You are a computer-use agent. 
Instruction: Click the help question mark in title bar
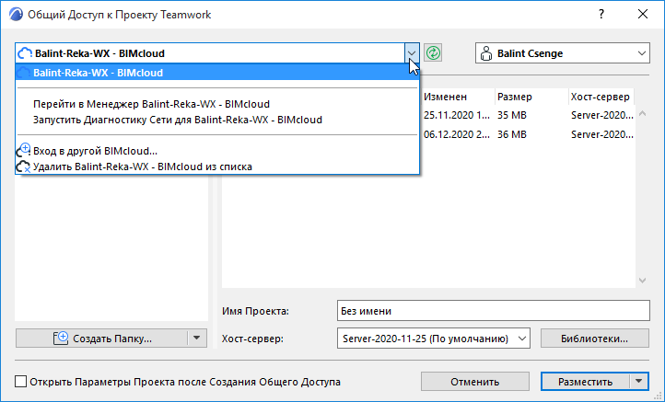tap(601, 14)
